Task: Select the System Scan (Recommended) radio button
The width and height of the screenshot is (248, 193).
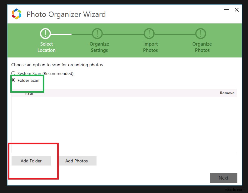Action: (x=13, y=73)
